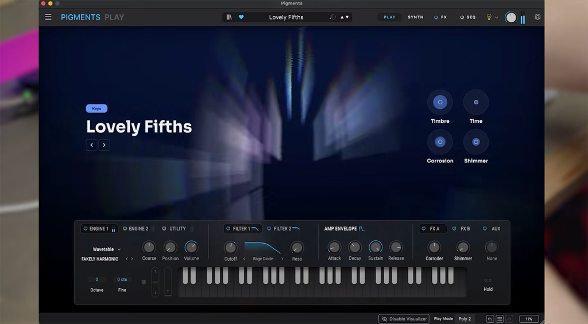This screenshot has width=588, height=324.
Task: Click the Amp Envelope shape icon
Action: pyautogui.click(x=362, y=228)
